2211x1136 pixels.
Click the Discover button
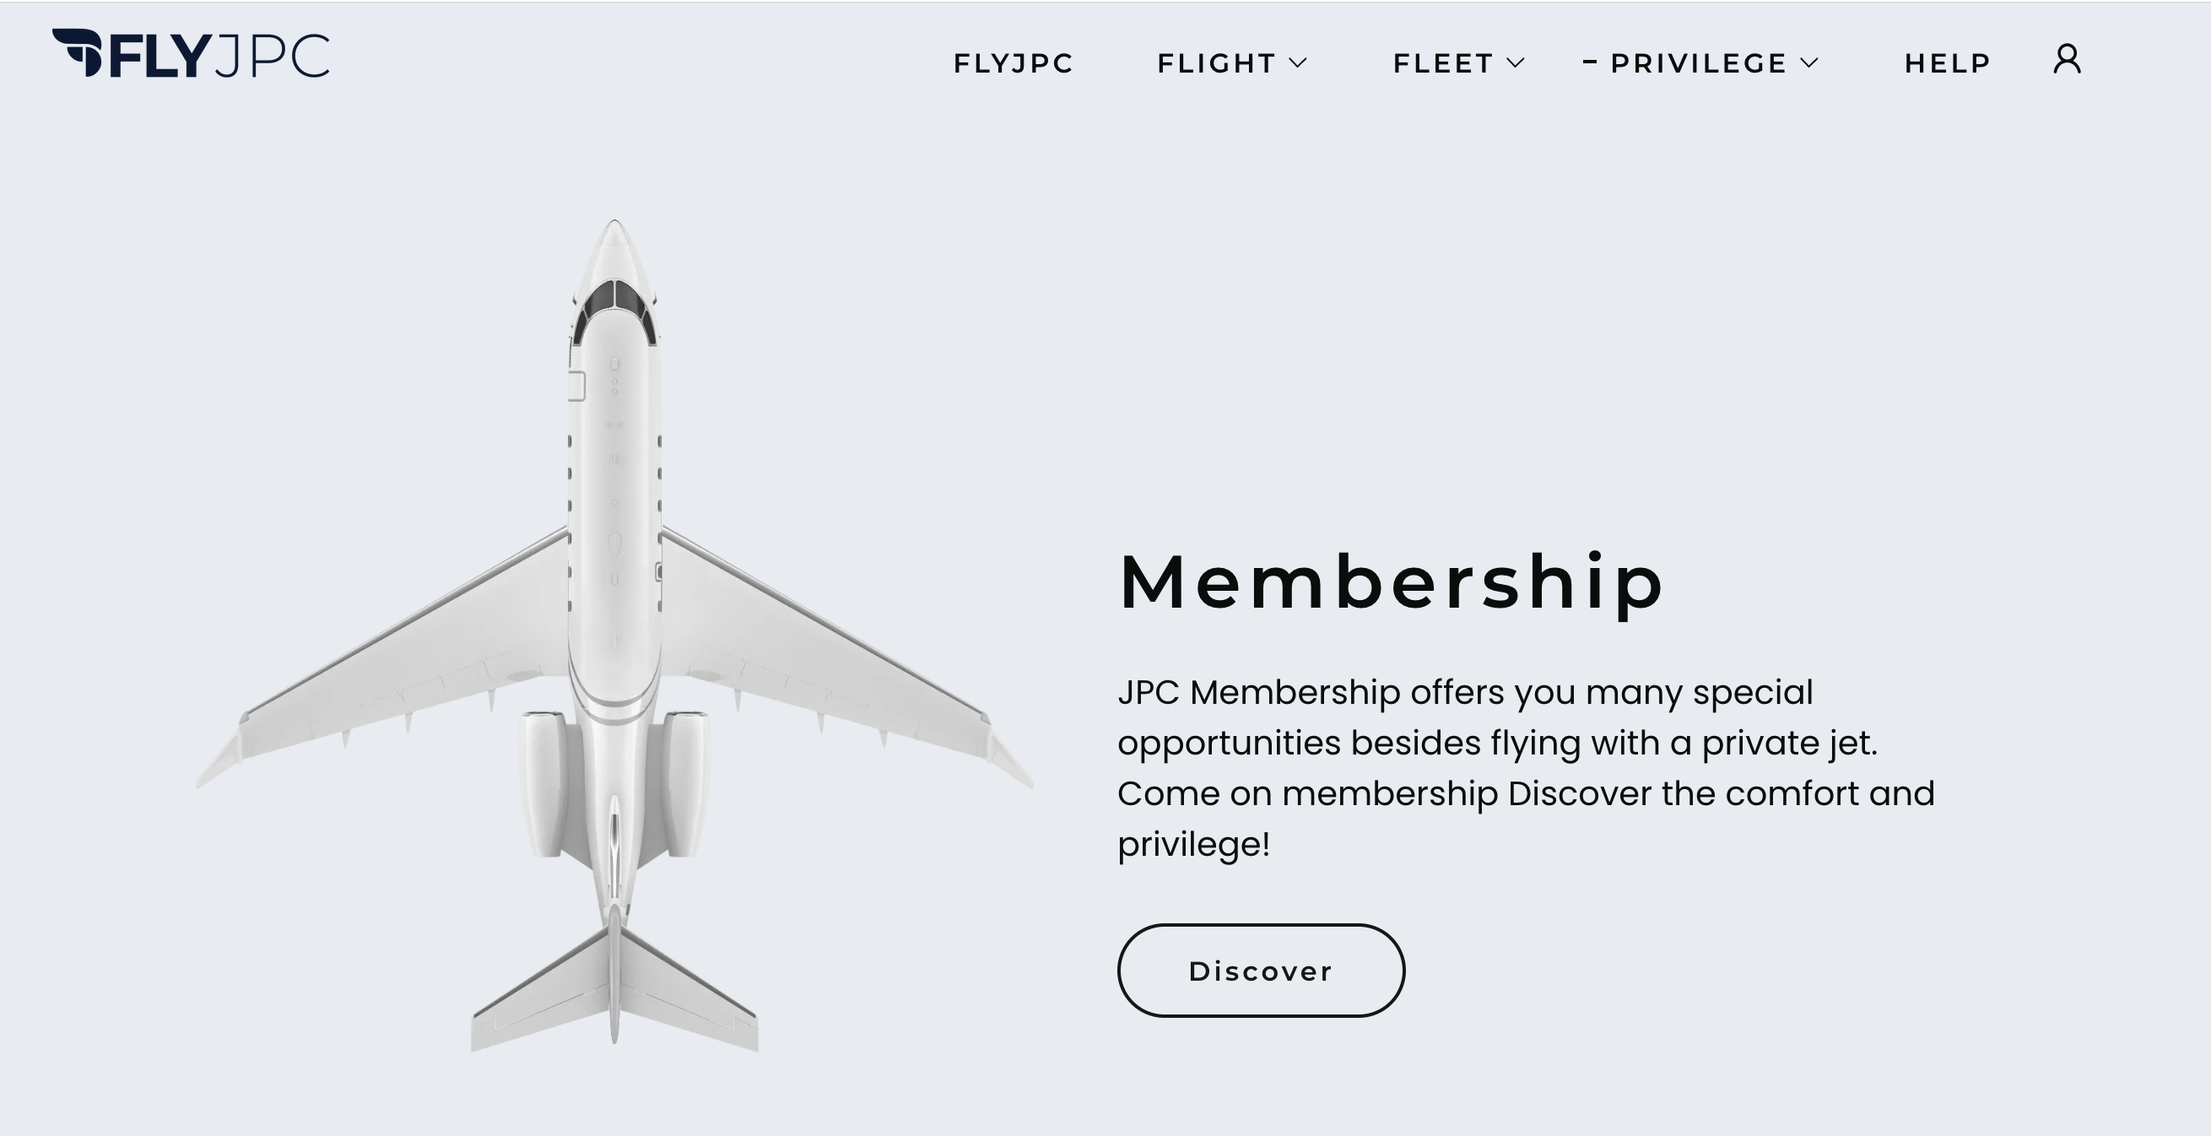[x=1260, y=971]
